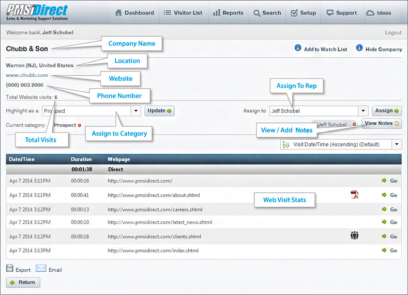
Task: Go to Visitor List
Action: [183, 13]
